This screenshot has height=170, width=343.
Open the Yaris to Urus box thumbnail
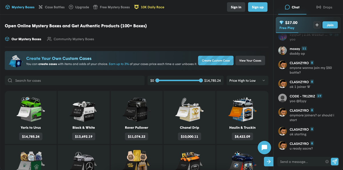click(x=31, y=110)
